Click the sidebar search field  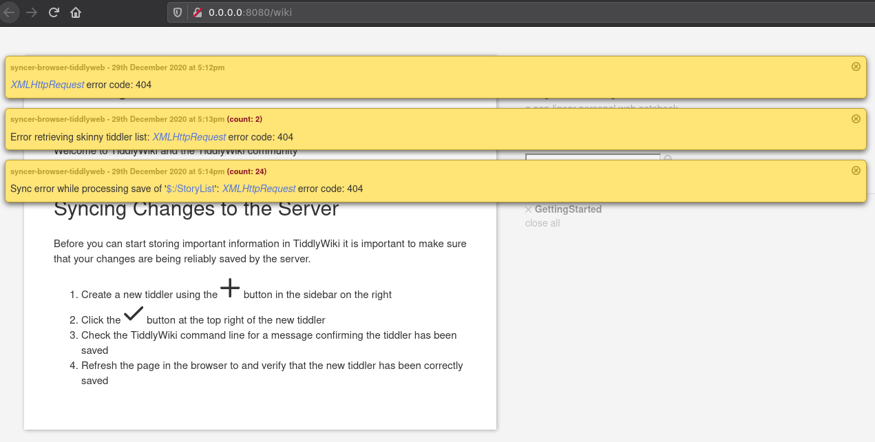(x=593, y=158)
